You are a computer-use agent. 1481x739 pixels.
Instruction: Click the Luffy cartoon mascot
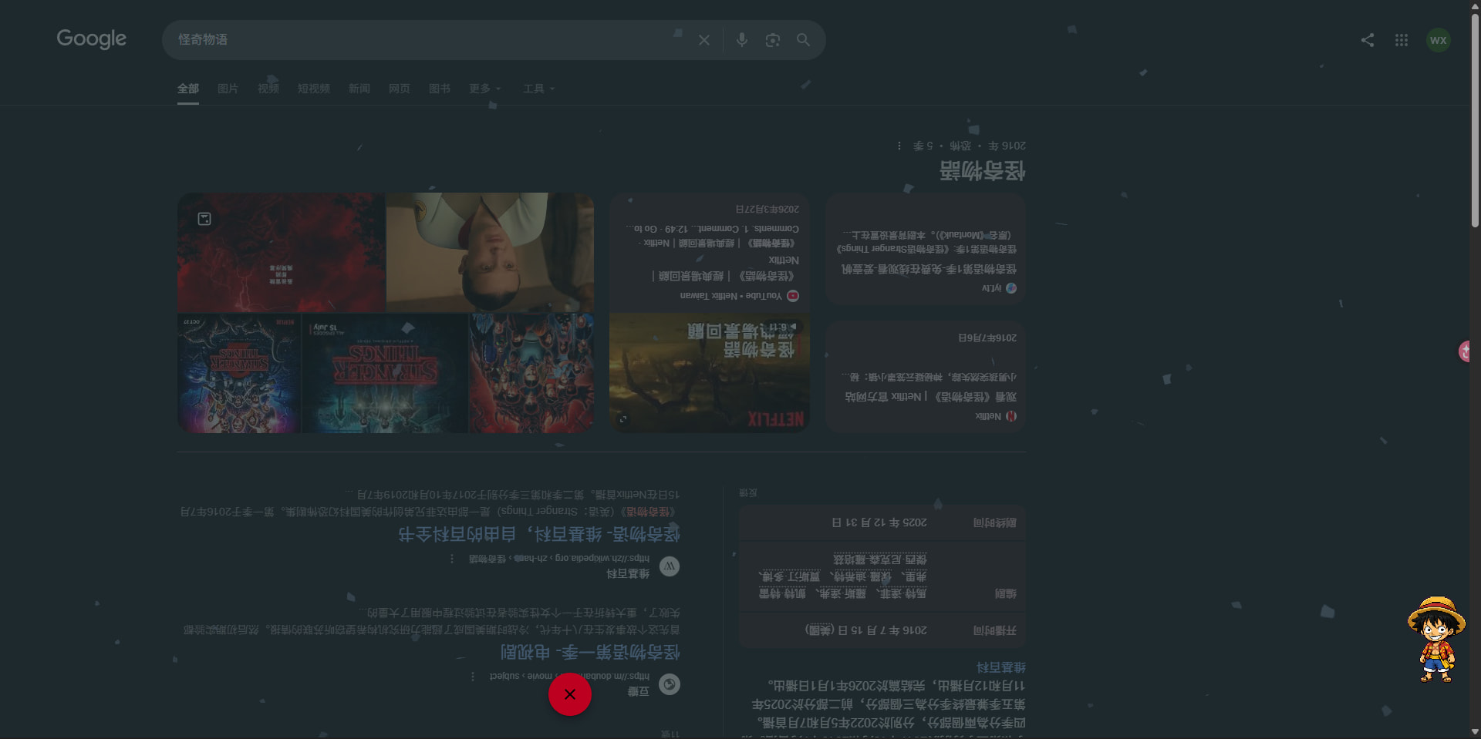point(1435,639)
